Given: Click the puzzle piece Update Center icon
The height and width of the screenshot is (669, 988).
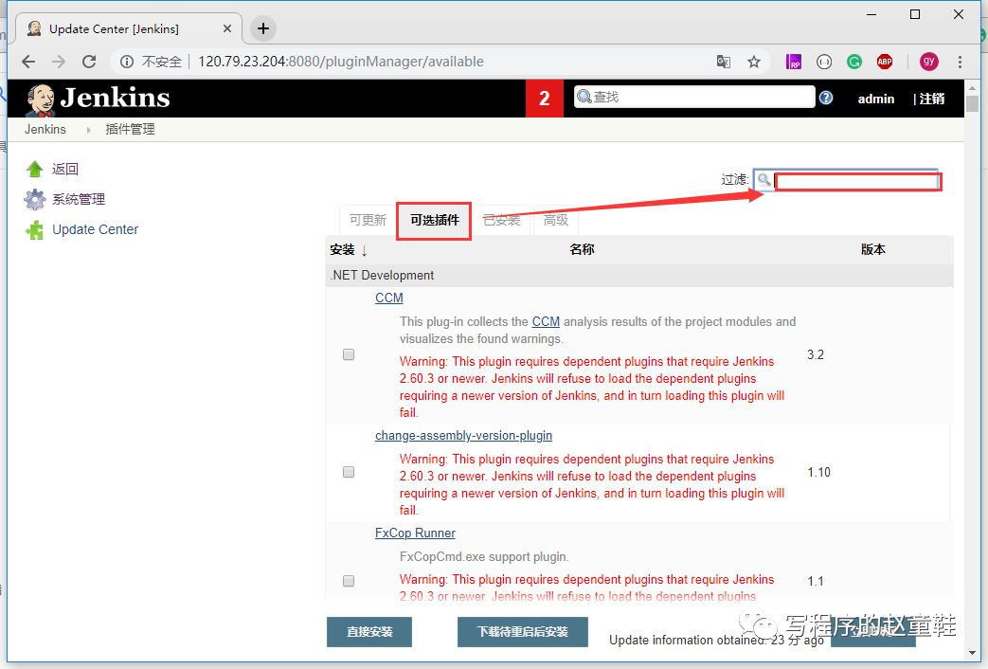Looking at the screenshot, I should click(35, 229).
